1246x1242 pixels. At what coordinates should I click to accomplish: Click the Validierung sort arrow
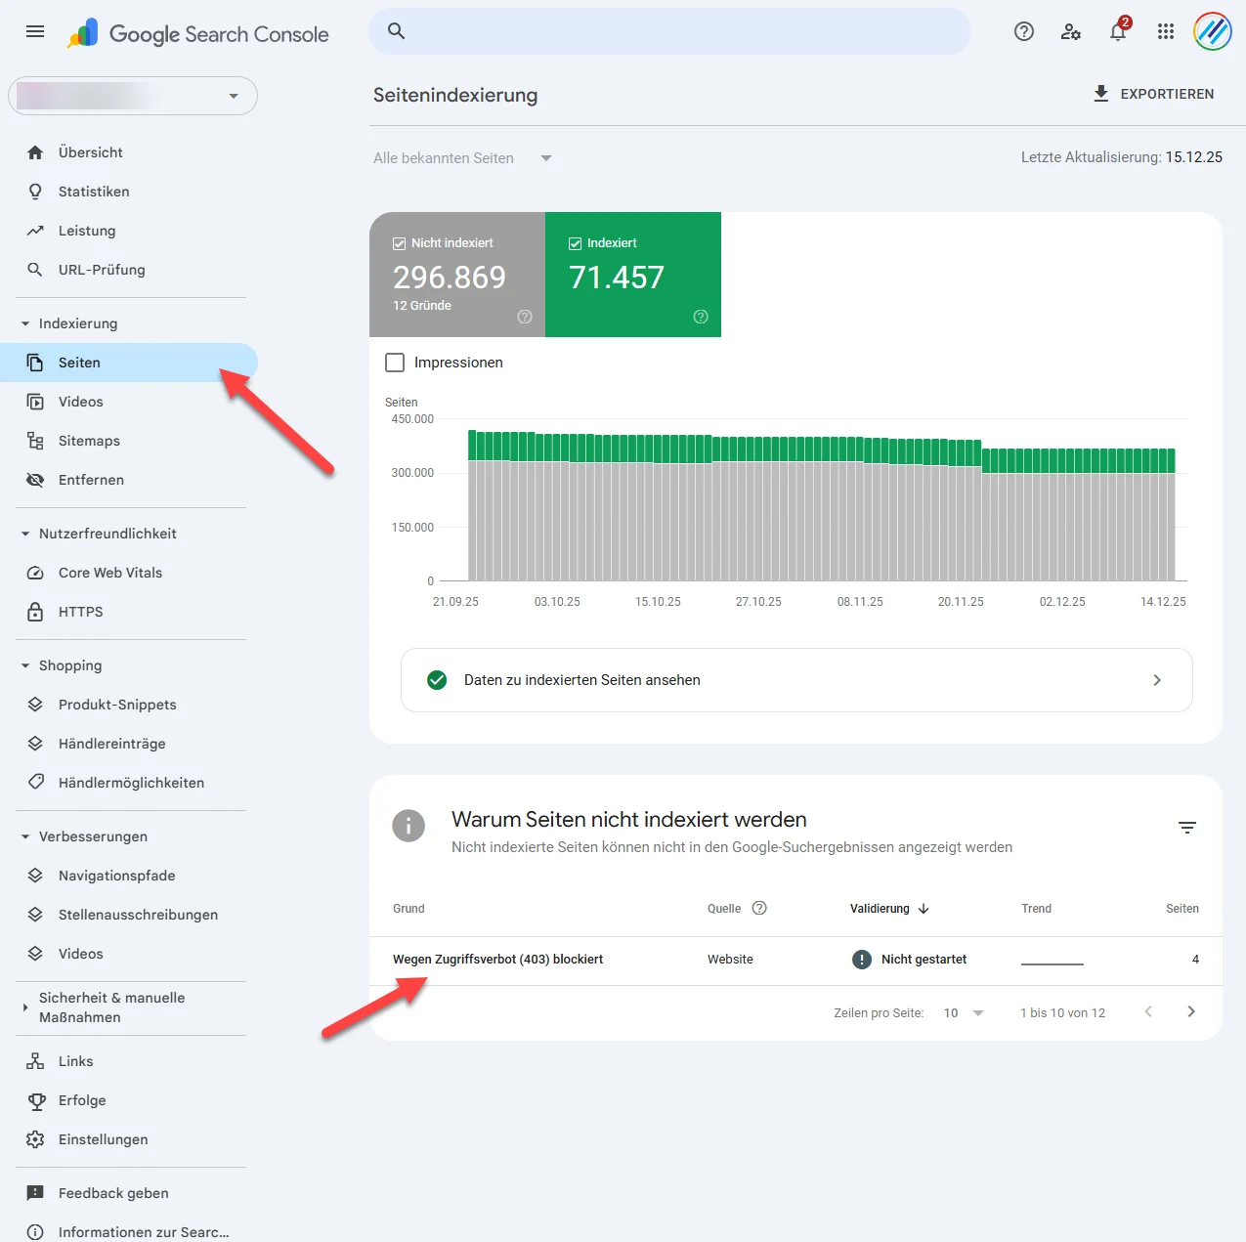(x=924, y=909)
